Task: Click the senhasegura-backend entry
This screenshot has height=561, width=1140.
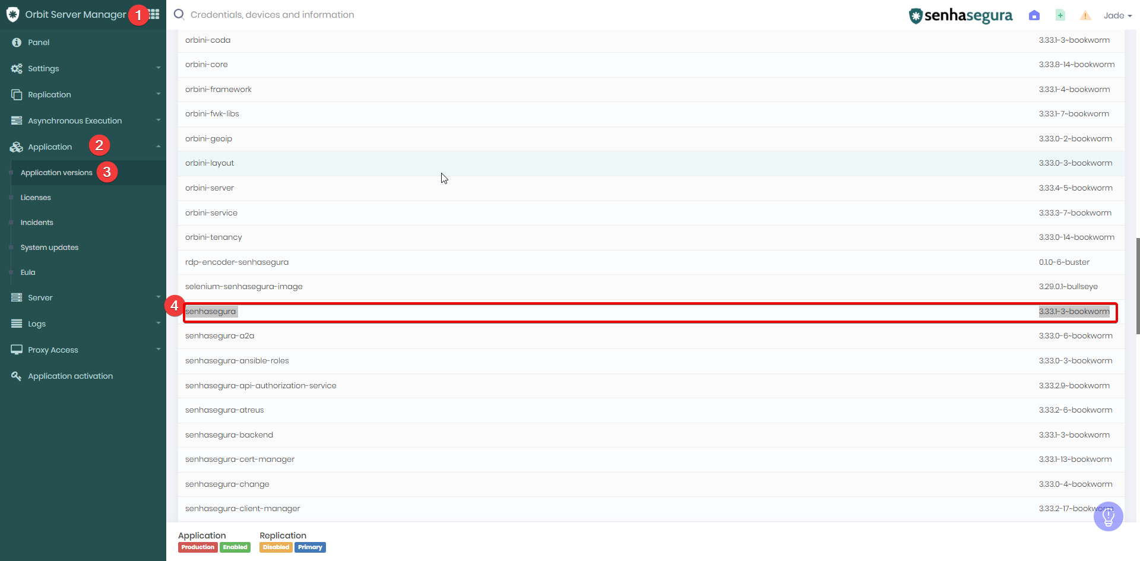Action: (229, 435)
